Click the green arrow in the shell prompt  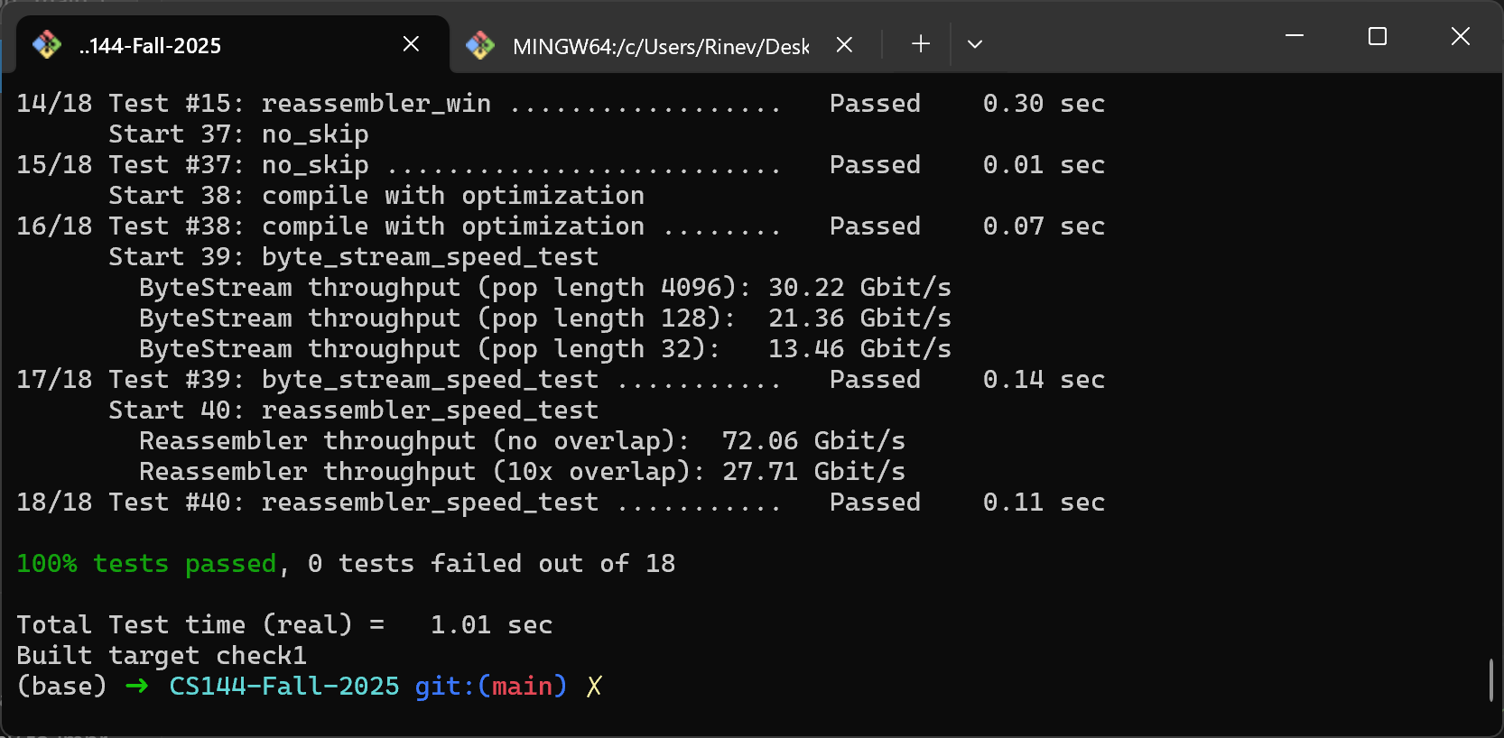[137, 687]
